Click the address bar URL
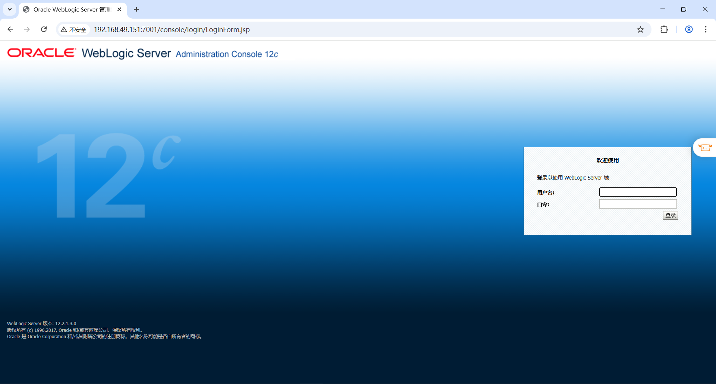The width and height of the screenshot is (716, 384). point(172,29)
